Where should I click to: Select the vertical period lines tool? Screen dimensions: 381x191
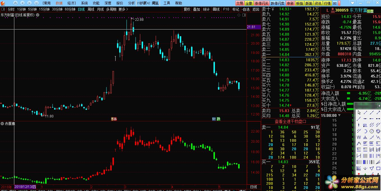[x=365, y=156]
